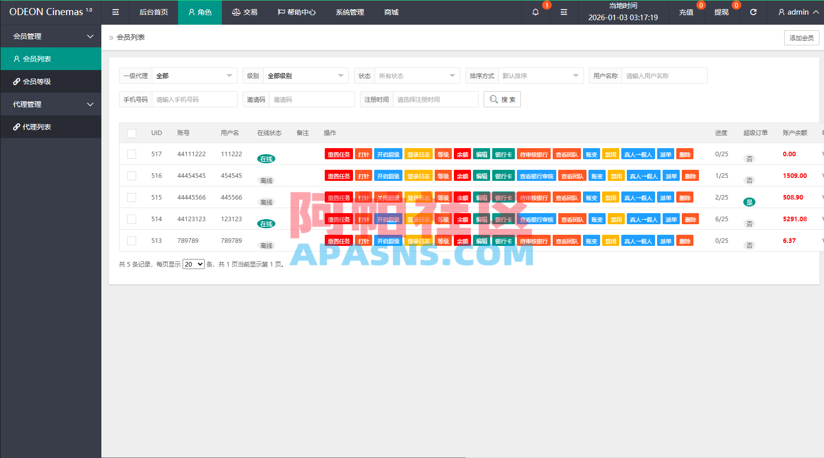Open the notifications bell

point(536,12)
